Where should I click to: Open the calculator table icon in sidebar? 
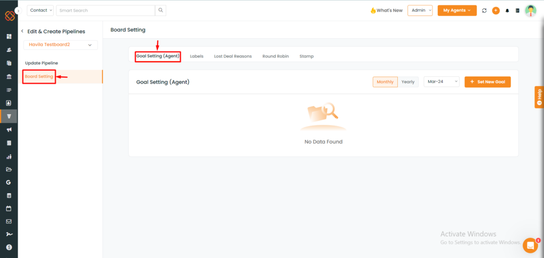click(9, 196)
